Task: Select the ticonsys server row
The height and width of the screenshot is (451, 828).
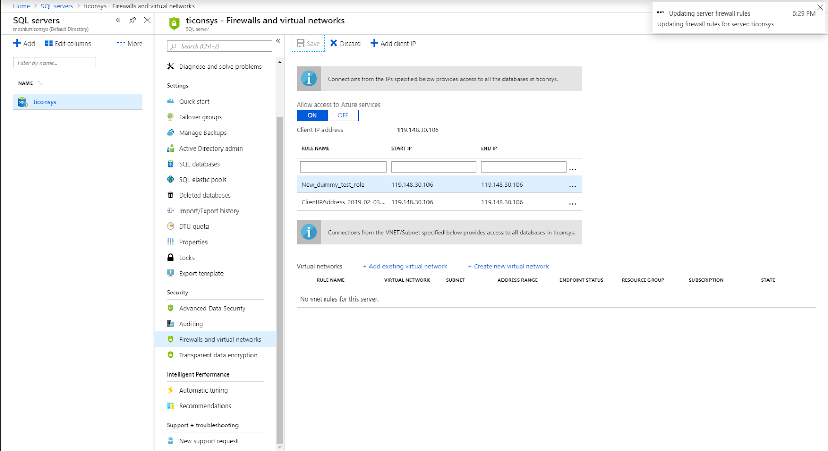Action: click(x=78, y=102)
